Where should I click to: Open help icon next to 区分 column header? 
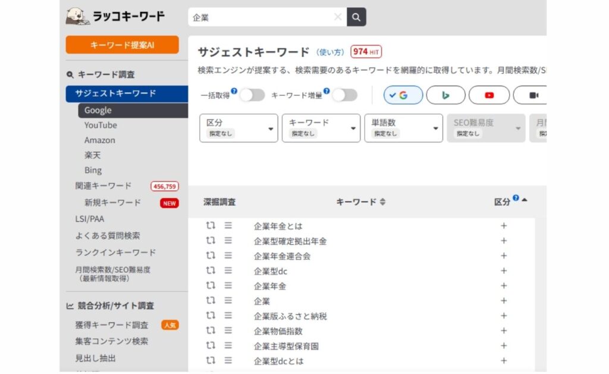[516, 197]
